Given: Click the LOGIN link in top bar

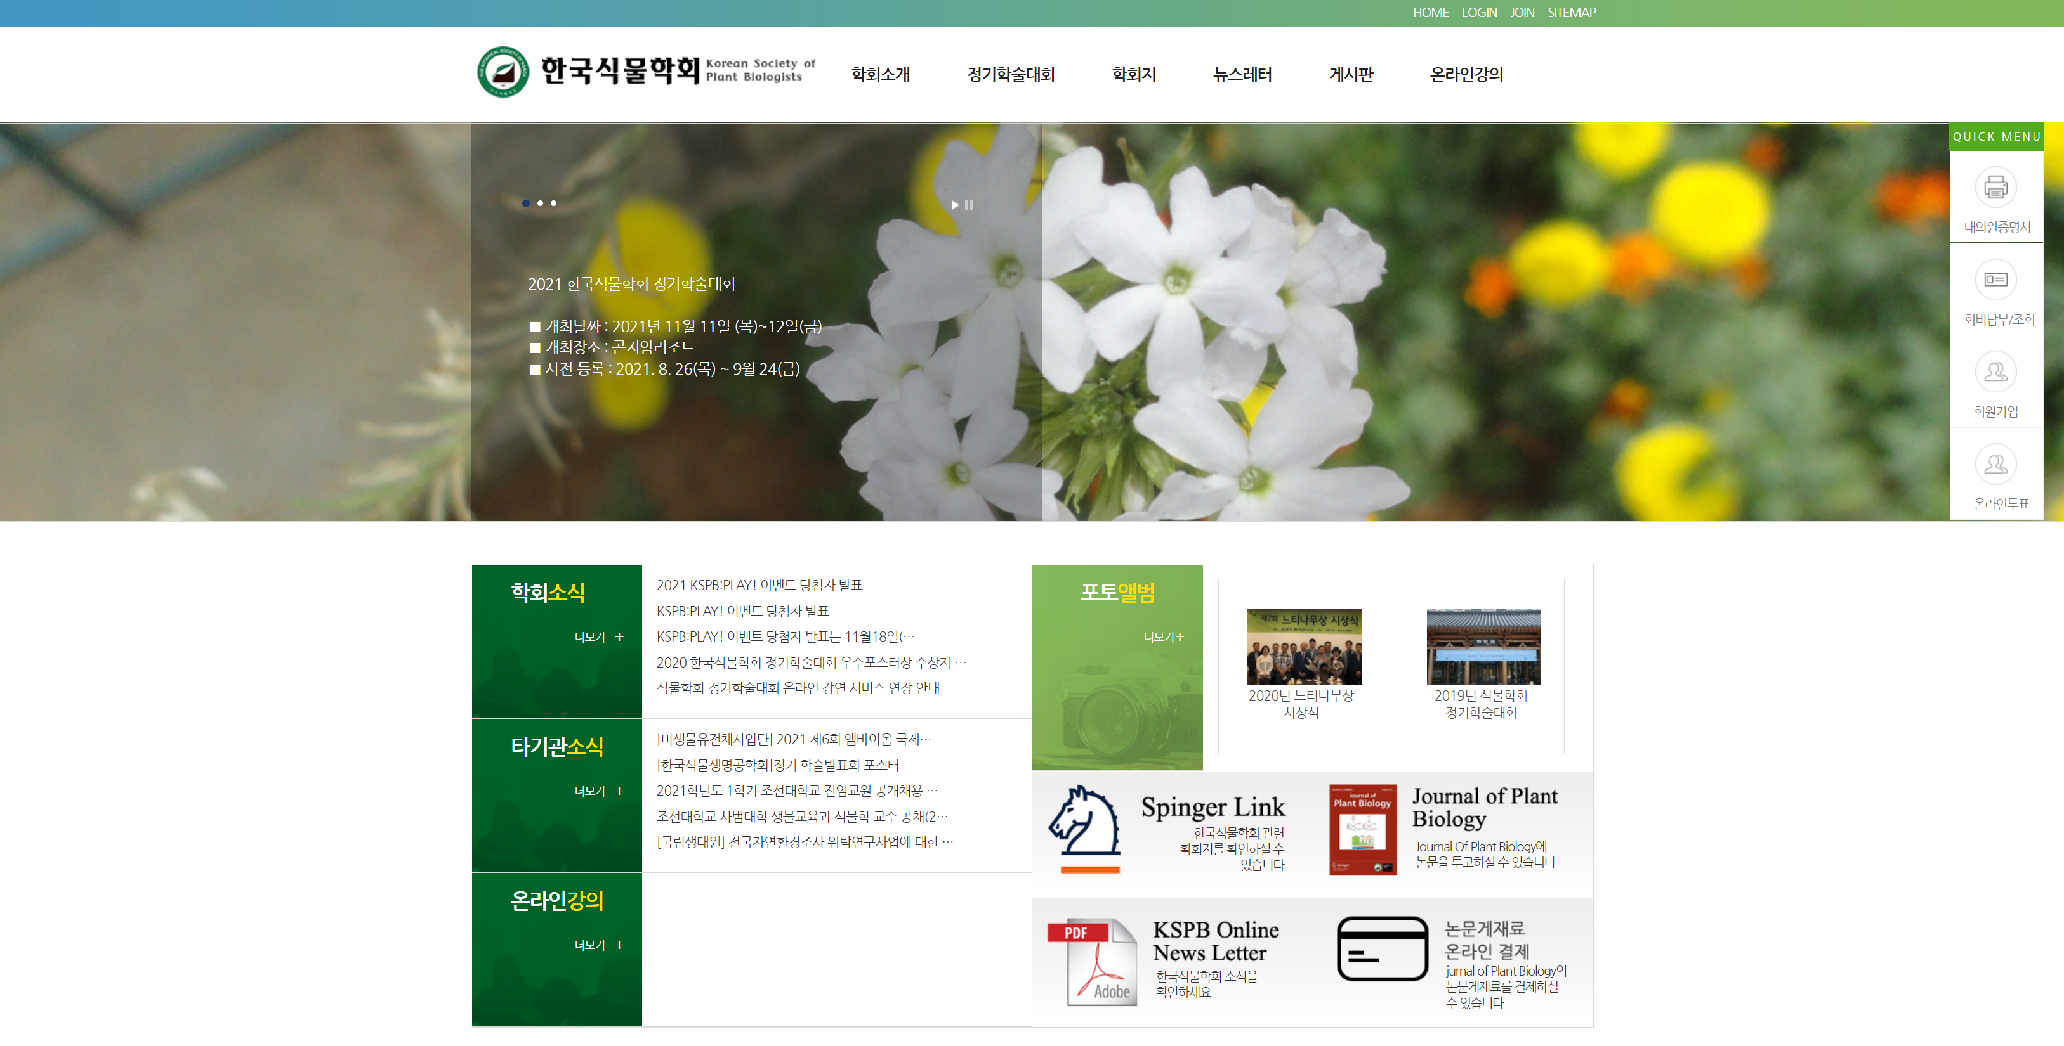Looking at the screenshot, I should 1478,13.
